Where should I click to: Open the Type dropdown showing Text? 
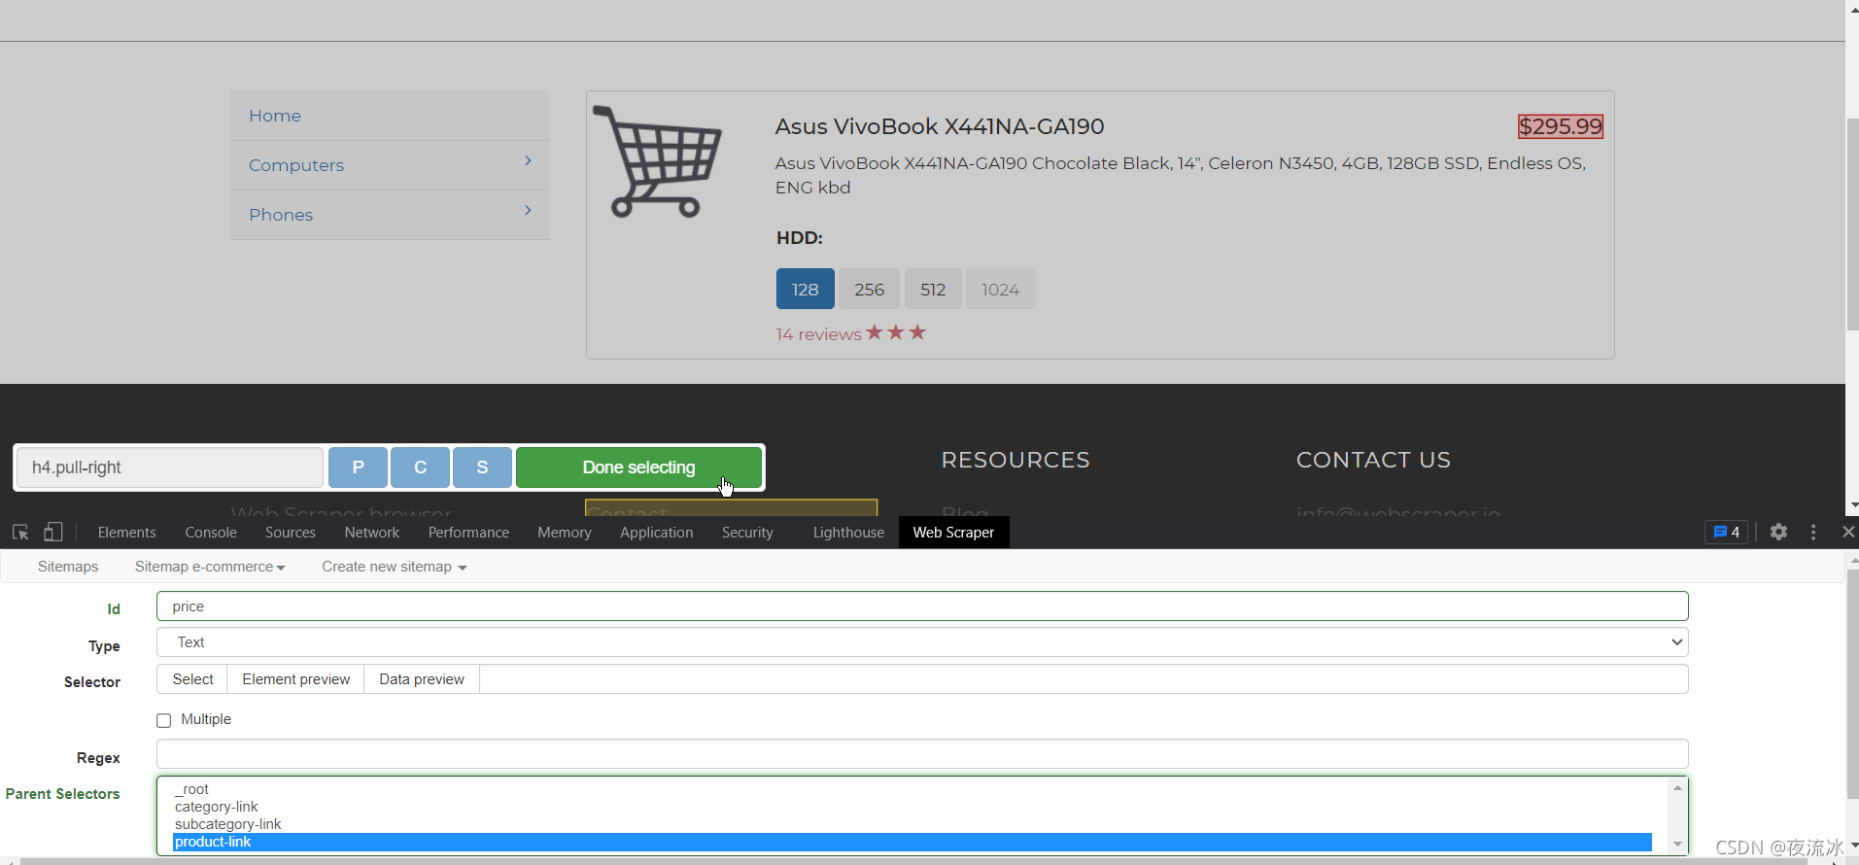click(922, 642)
